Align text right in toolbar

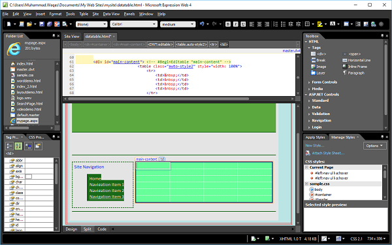(267, 24)
